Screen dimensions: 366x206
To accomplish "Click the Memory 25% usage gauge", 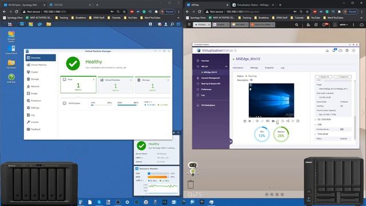I will pyautogui.click(x=281, y=134).
